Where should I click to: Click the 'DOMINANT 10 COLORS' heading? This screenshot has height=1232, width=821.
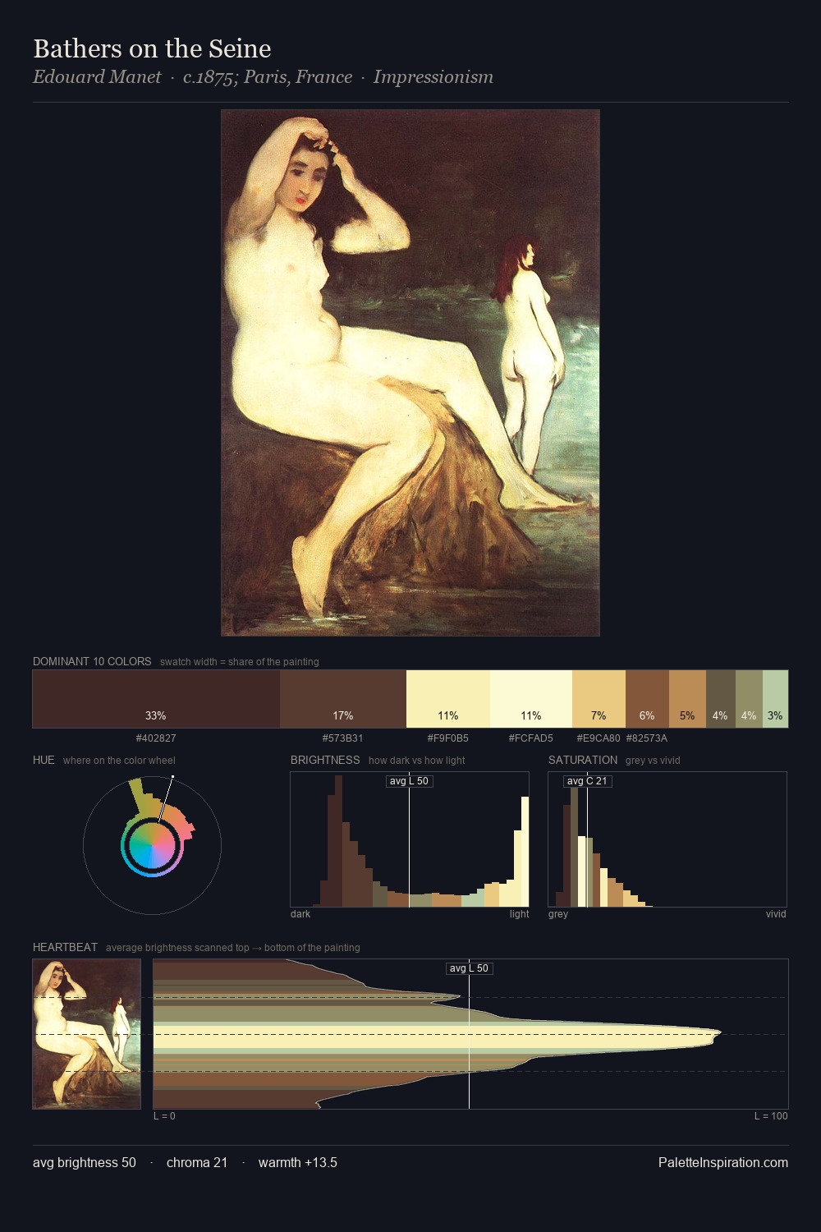pyautogui.click(x=92, y=661)
